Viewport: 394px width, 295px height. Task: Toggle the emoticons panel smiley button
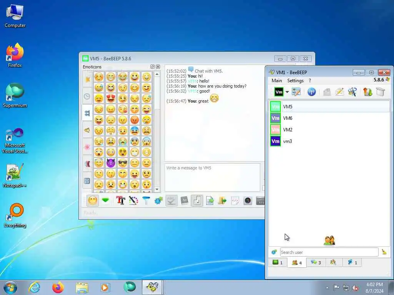point(93,201)
